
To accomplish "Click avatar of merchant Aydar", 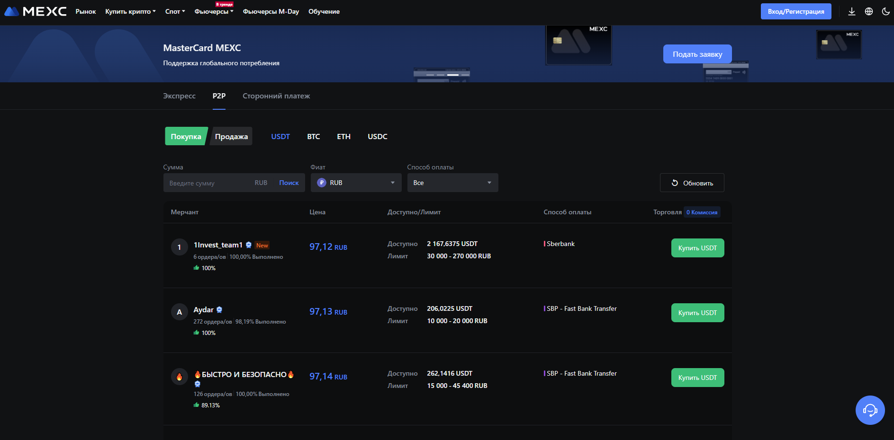I will coord(179,312).
